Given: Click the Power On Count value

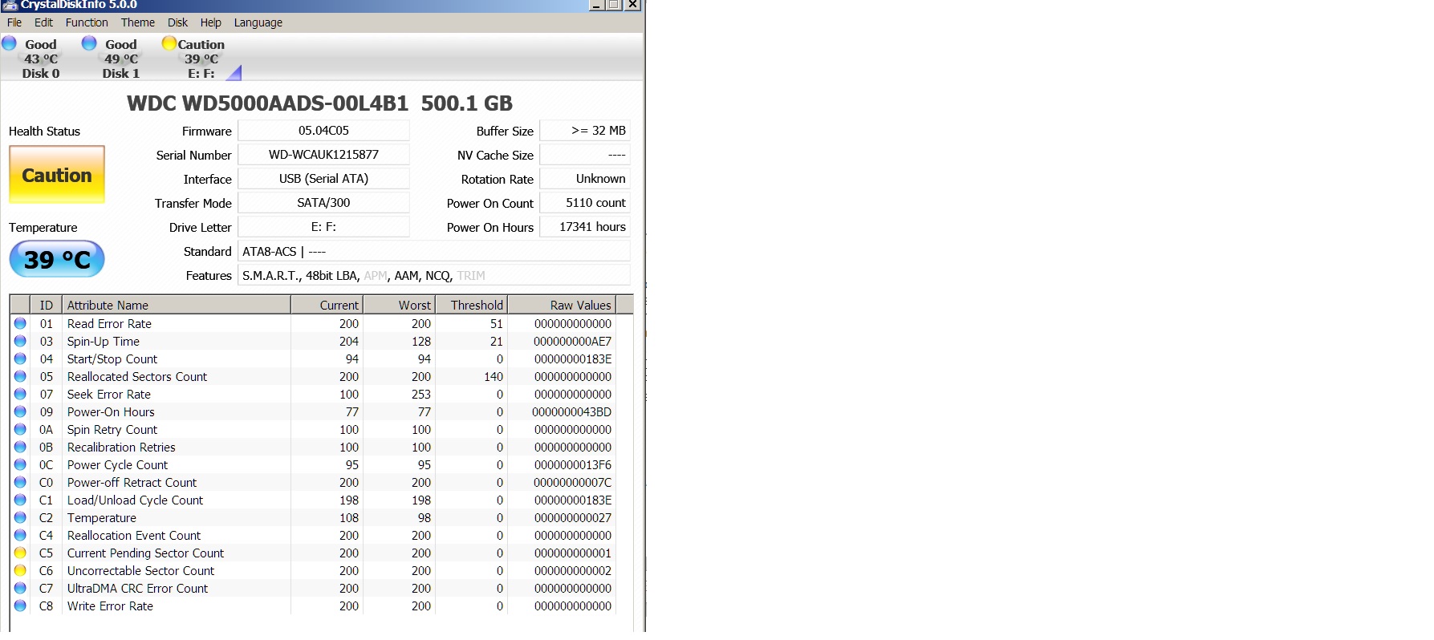Looking at the screenshot, I should [585, 203].
